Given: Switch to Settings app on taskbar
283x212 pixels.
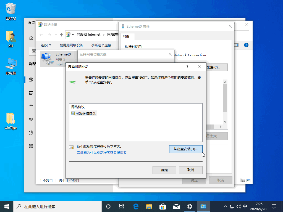Looking at the screenshot, I should (x=190, y=206).
